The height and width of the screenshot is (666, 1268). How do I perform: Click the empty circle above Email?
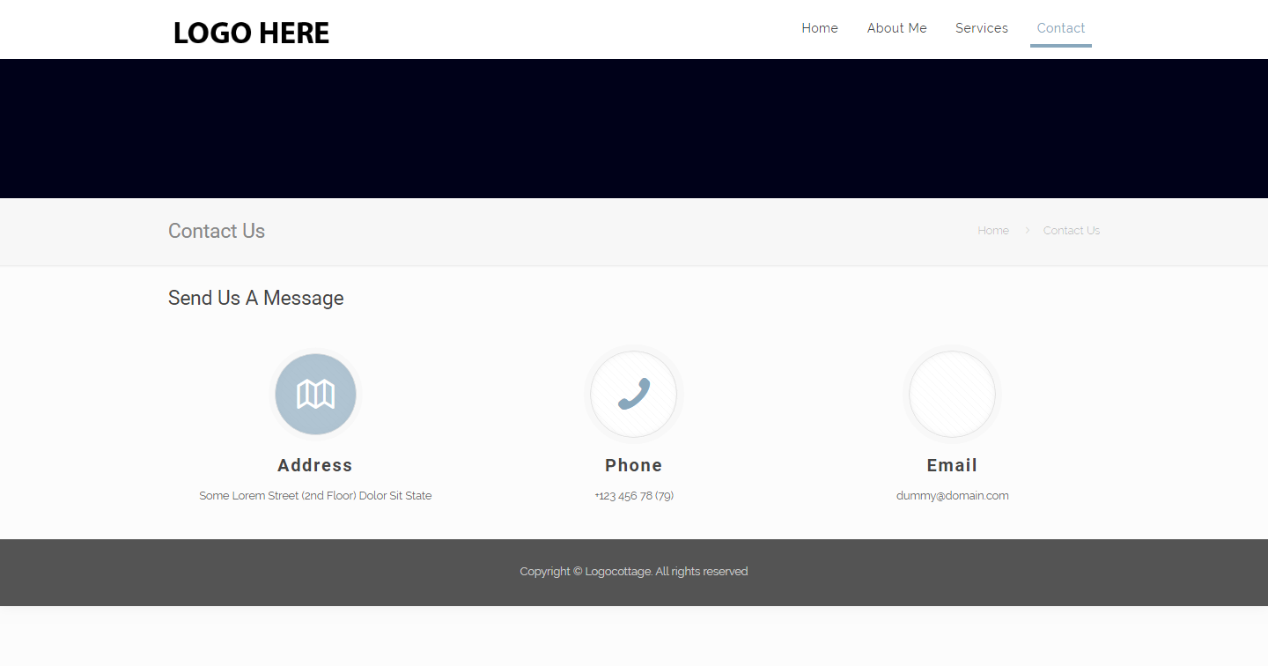[952, 394]
